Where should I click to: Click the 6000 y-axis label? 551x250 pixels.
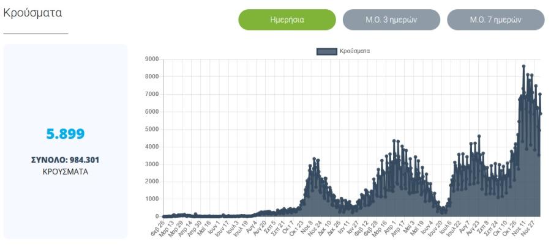point(152,112)
